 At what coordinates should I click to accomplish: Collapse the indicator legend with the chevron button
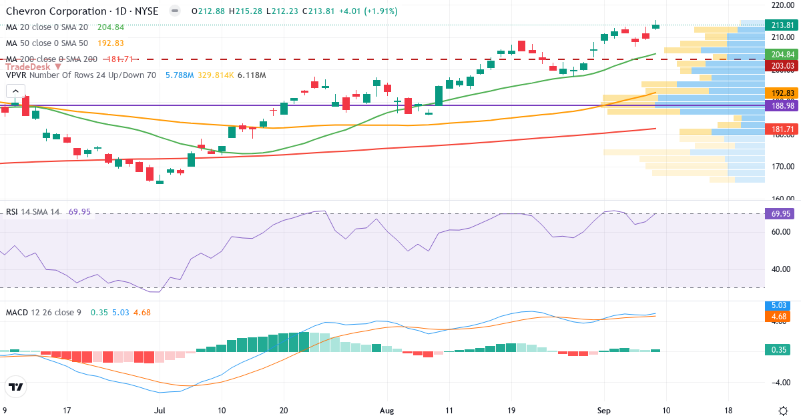point(16,93)
